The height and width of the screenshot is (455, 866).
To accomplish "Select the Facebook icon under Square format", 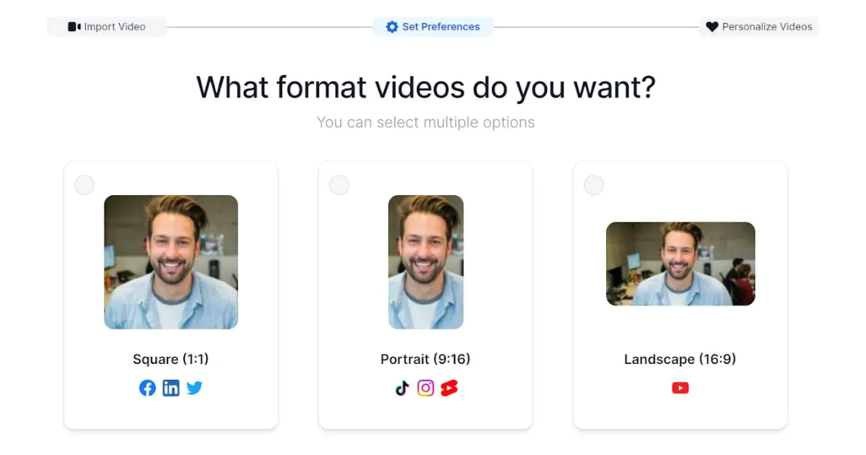I will point(147,388).
